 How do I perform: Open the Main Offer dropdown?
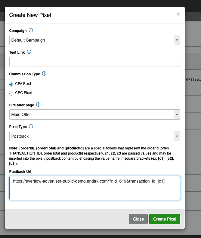click(95, 114)
